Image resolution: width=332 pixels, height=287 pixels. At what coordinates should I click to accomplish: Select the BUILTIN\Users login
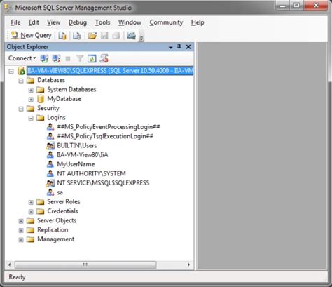tap(77, 145)
